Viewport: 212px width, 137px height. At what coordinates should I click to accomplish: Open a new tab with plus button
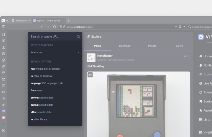coord(68,21)
